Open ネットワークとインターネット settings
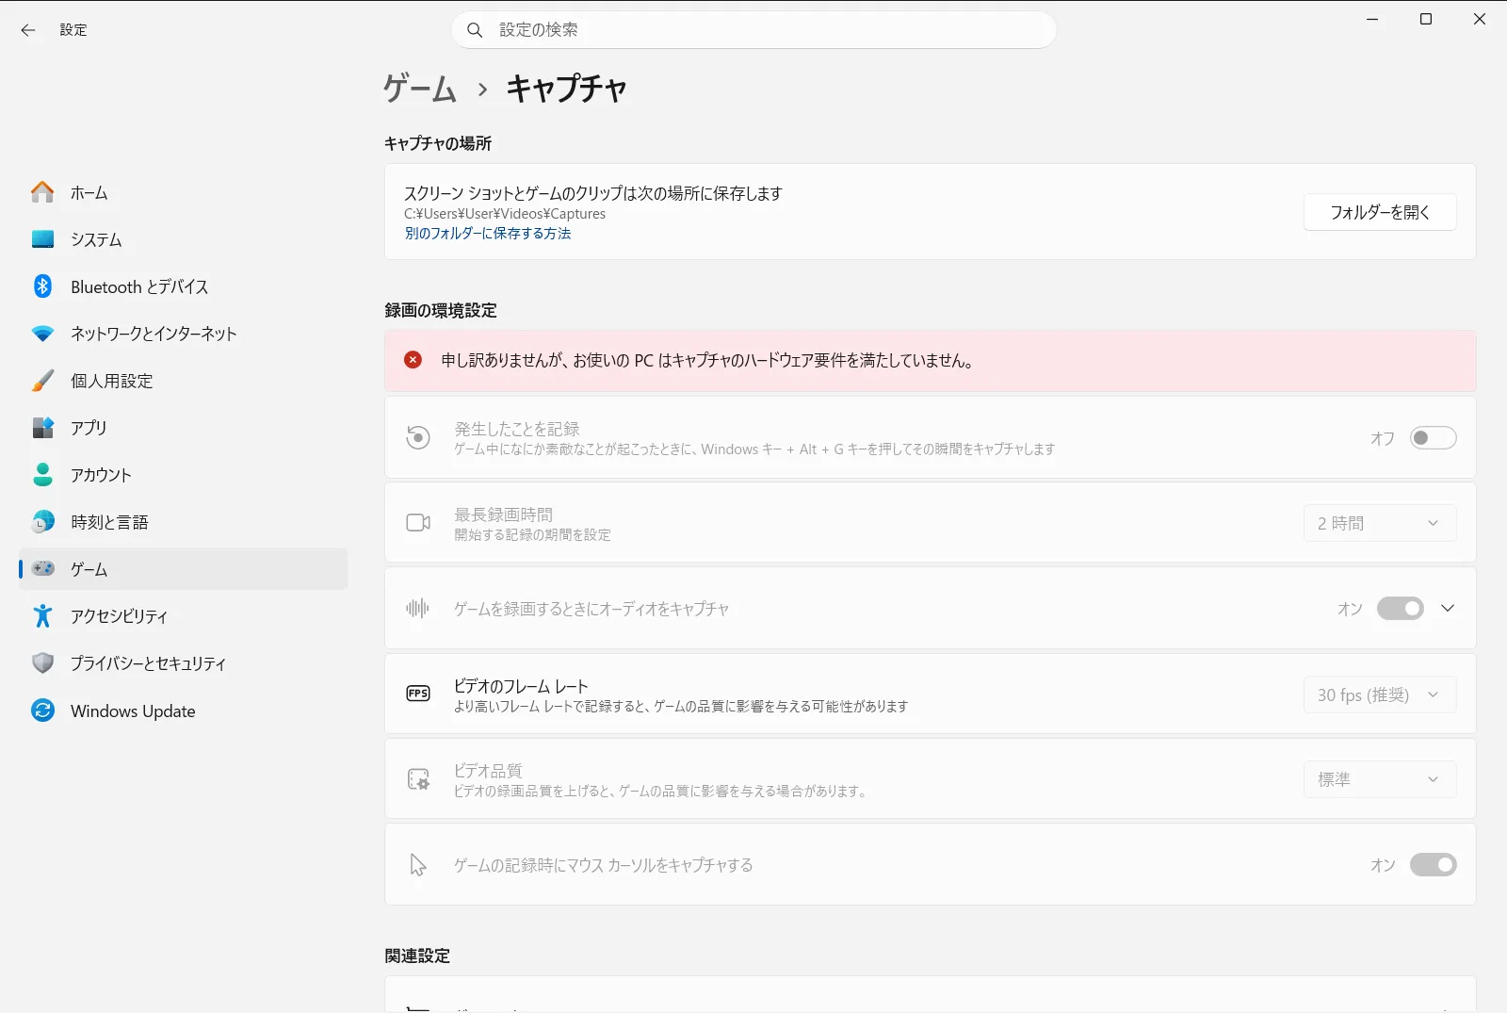Screen dimensions: 1507x1013 click(x=184, y=334)
